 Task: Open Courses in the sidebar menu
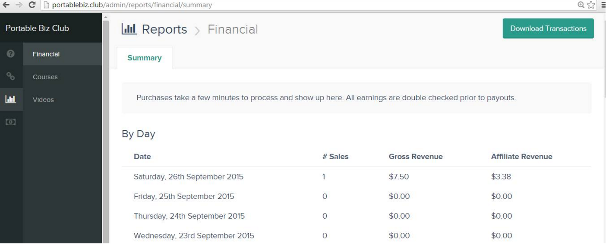pyautogui.click(x=45, y=77)
